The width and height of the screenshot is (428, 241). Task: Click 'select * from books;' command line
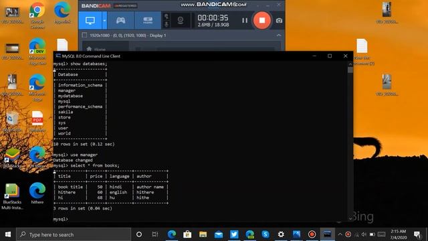95,165
